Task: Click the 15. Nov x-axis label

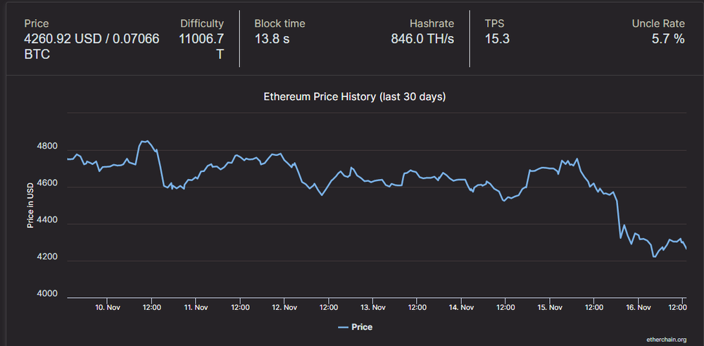Action: click(x=550, y=308)
